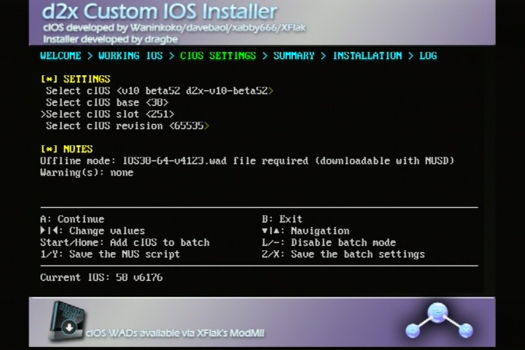
Task: Click Installer developed by dragbe text
Action: click(x=111, y=39)
